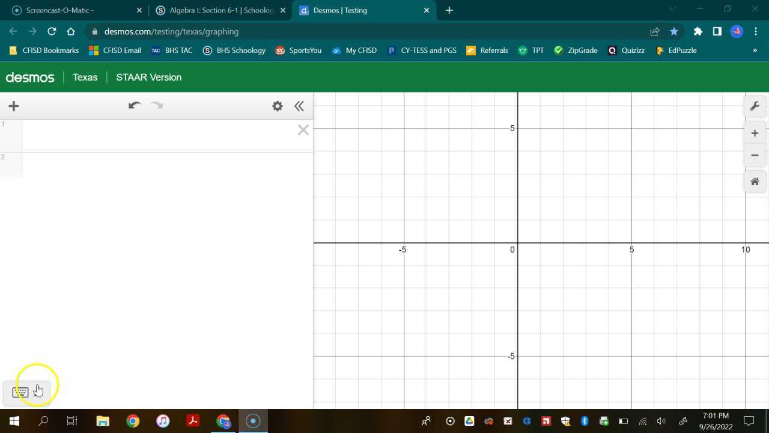
Task: Open the Chrome three-dot menu
Action: (756, 31)
